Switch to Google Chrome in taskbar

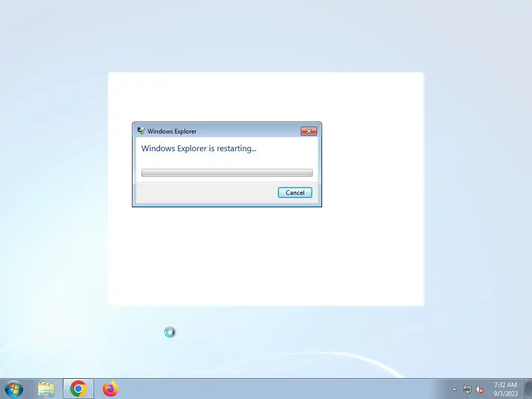click(x=78, y=389)
